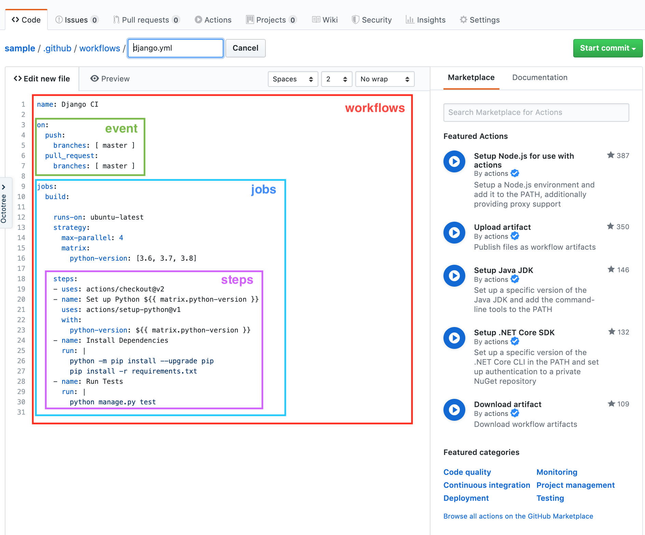The height and width of the screenshot is (535, 645).
Task: Click the Code tab brackets icon
Action: (x=15, y=19)
